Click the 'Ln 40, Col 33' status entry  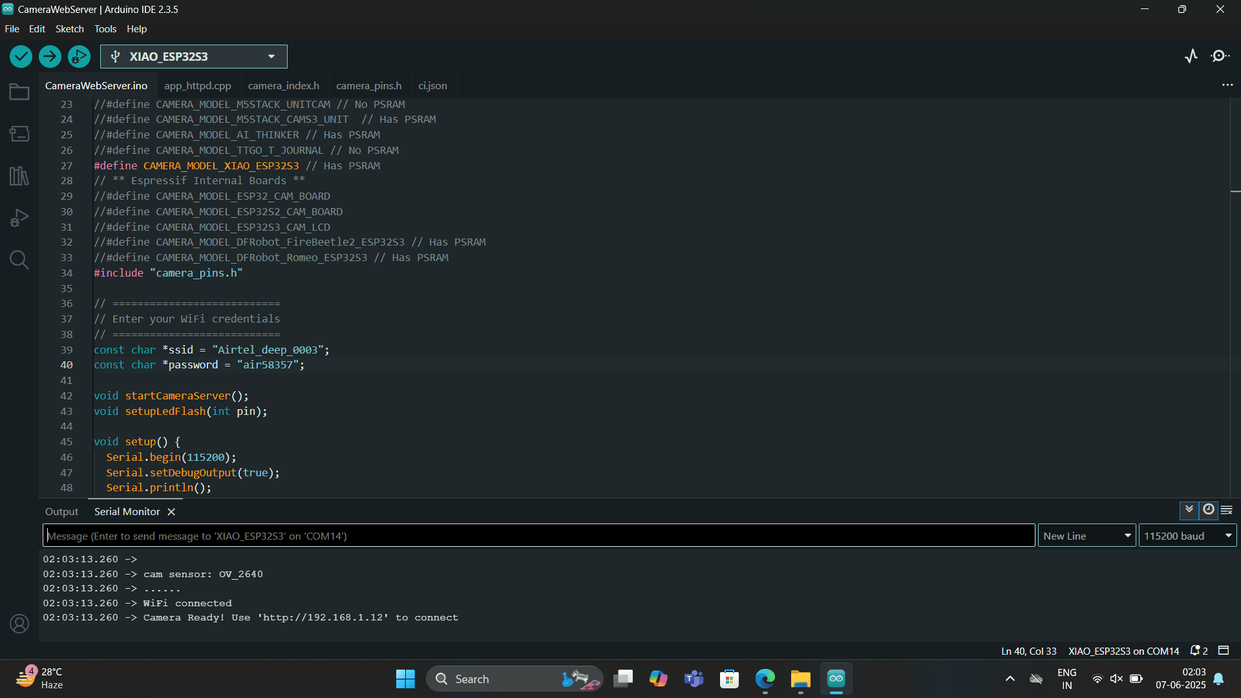point(1028,651)
